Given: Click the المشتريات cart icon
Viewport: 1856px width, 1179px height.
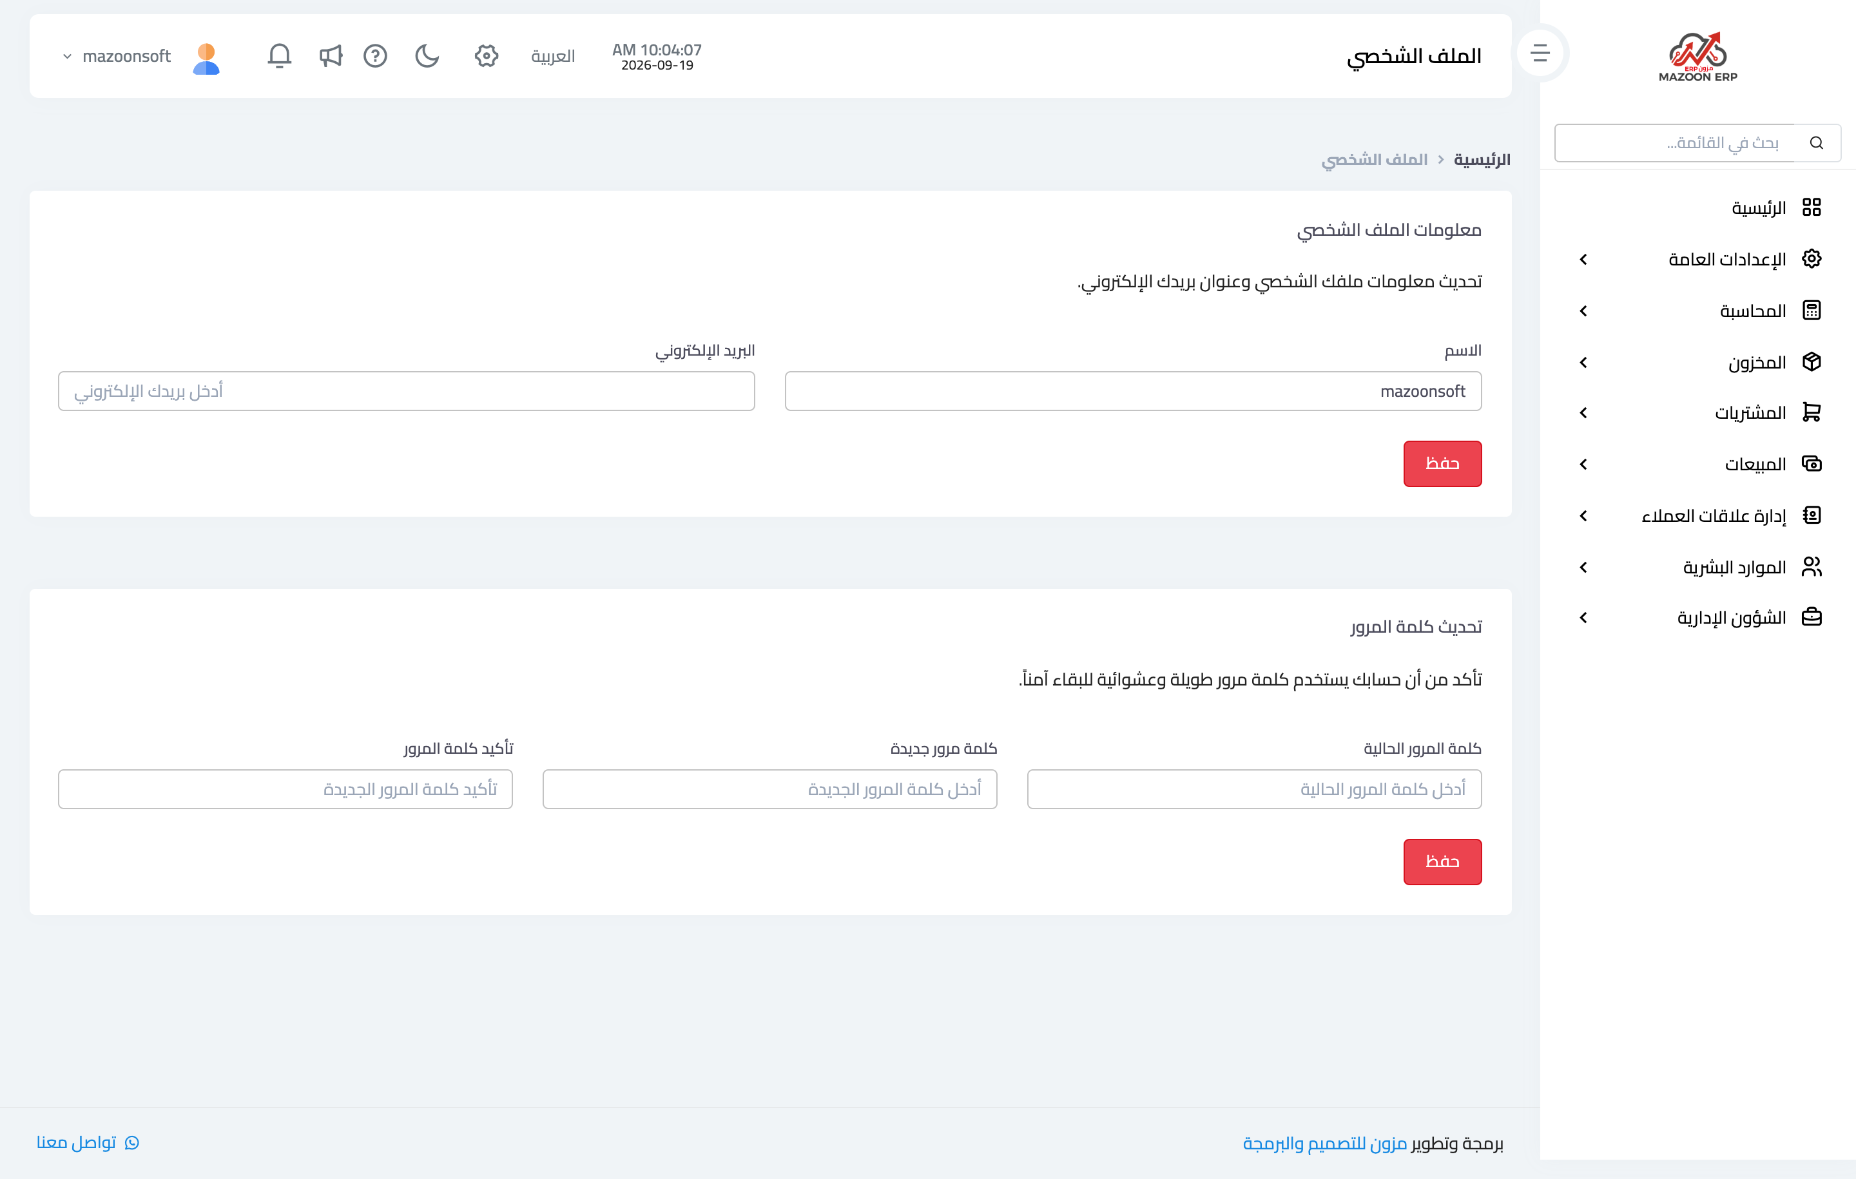Looking at the screenshot, I should click(1812, 412).
